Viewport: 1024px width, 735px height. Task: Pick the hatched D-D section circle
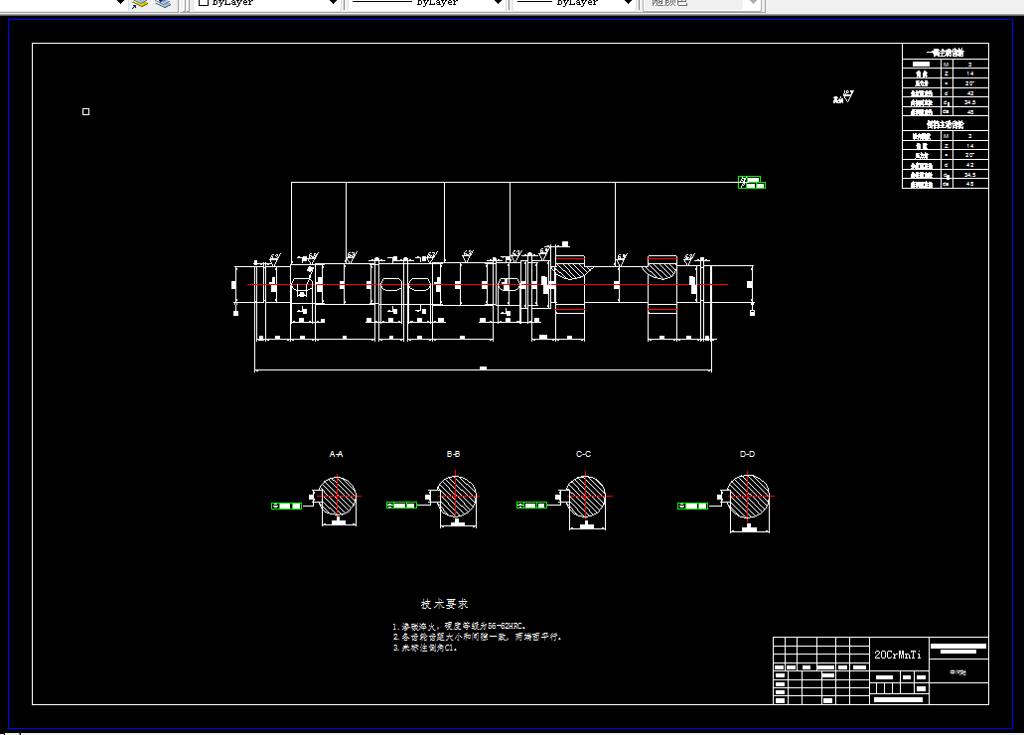click(749, 496)
